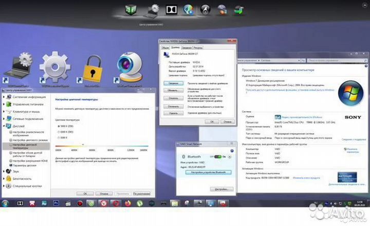This screenshot has width=370, height=226.
Task: Toggle the Bluetooth On/Off switch
Action: [x=217, y=156]
